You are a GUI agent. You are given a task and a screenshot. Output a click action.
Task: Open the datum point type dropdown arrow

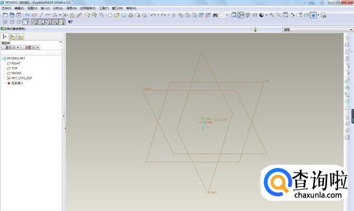[60, 15]
